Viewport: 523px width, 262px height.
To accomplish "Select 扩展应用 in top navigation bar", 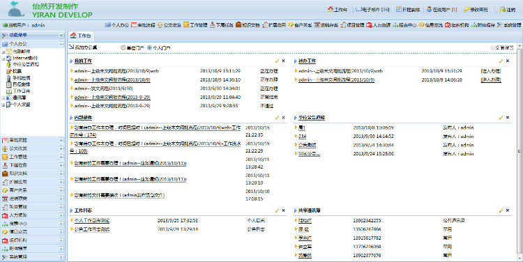I will (x=274, y=25).
